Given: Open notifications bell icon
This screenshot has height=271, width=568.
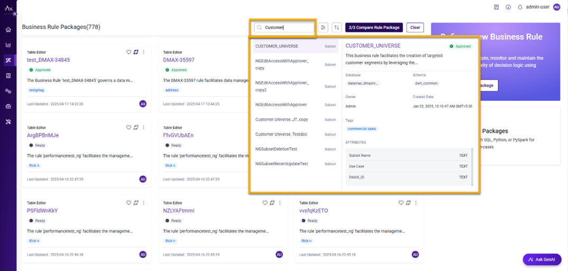Looking at the screenshot, I should click(520, 7).
